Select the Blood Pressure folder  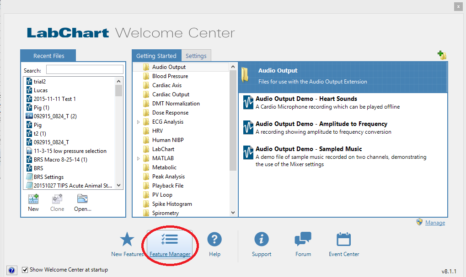click(170, 76)
